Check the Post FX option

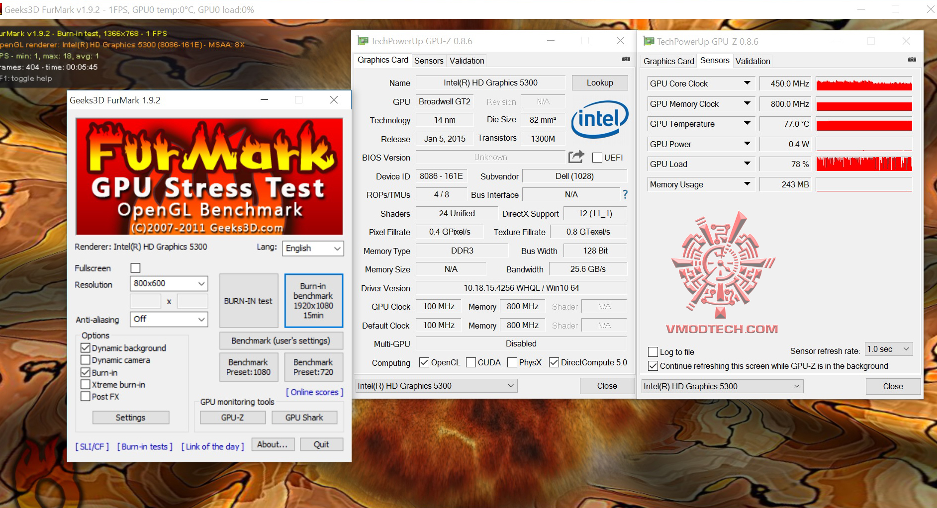tap(86, 396)
